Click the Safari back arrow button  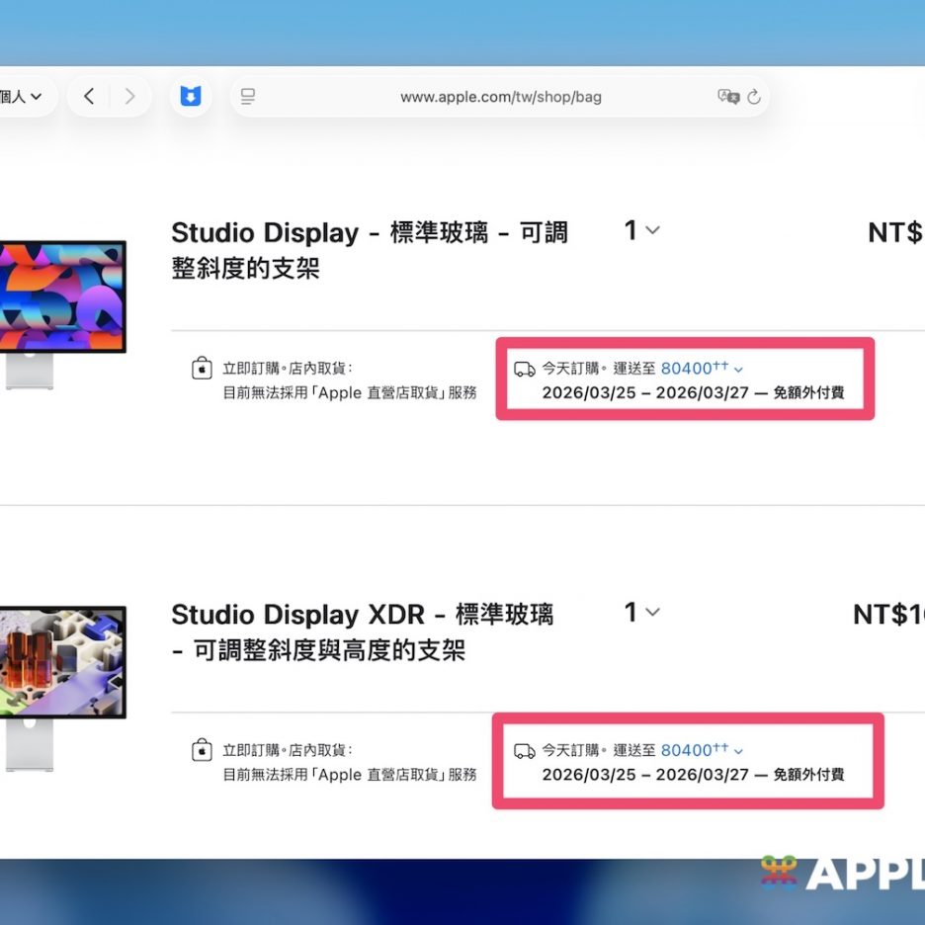pos(89,96)
